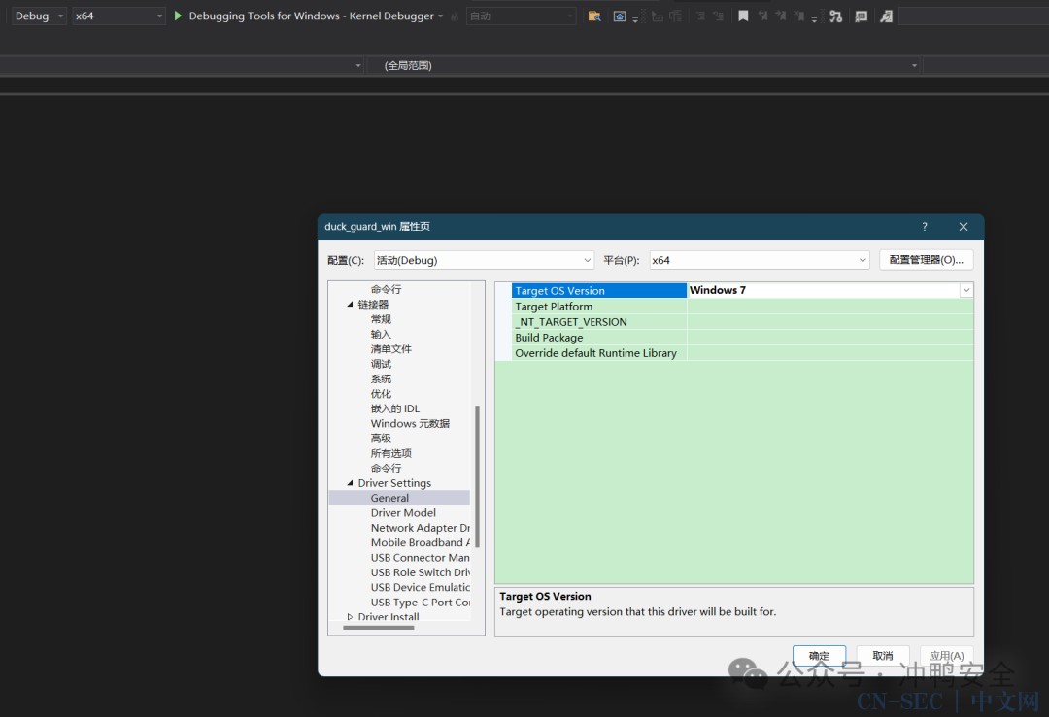This screenshot has height=717, width=1049.
Task: Close the duck_guard_win property pages dialog
Action: point(964,226)
